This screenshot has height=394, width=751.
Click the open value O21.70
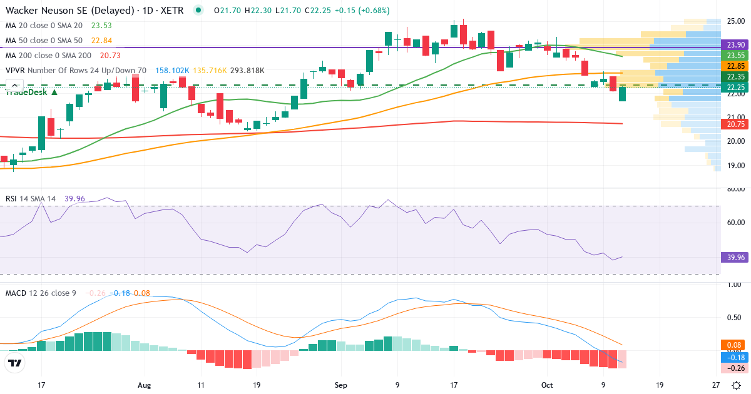pos(227,11)
